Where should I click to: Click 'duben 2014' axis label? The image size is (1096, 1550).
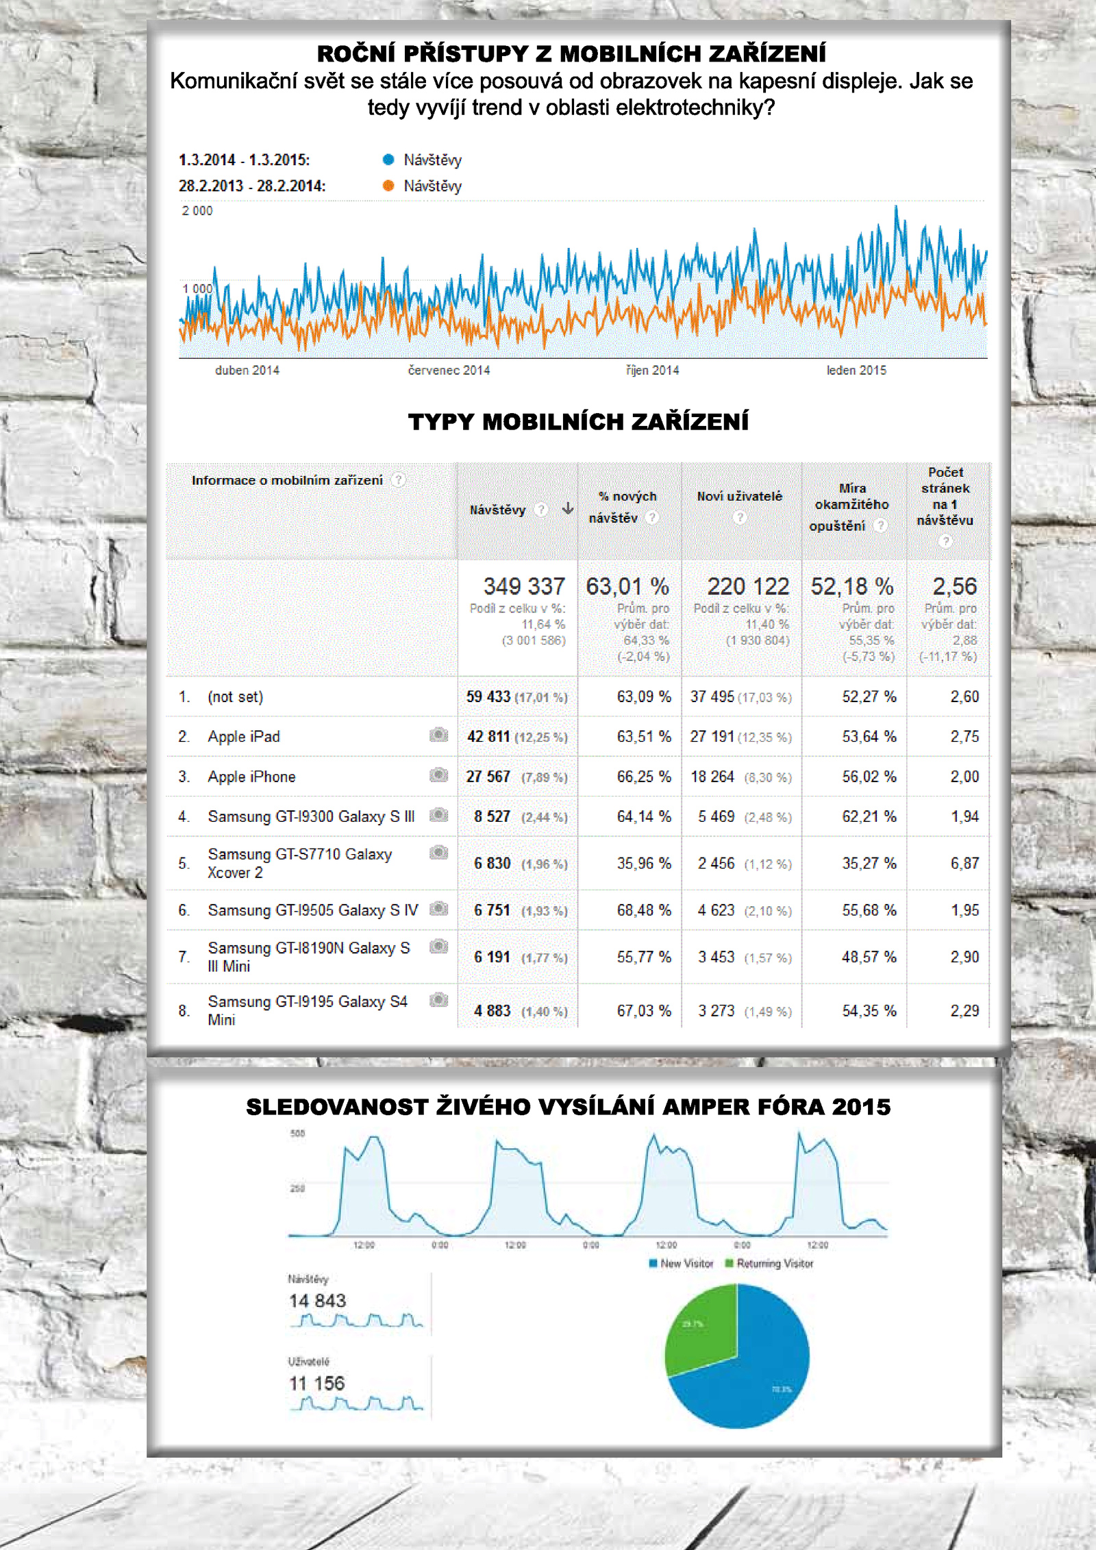(x=247, y=371)
